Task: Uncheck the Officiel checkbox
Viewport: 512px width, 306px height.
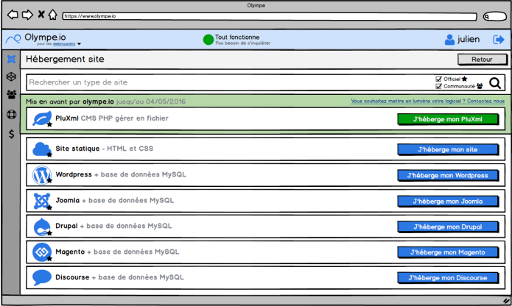Action: [438, 79]
